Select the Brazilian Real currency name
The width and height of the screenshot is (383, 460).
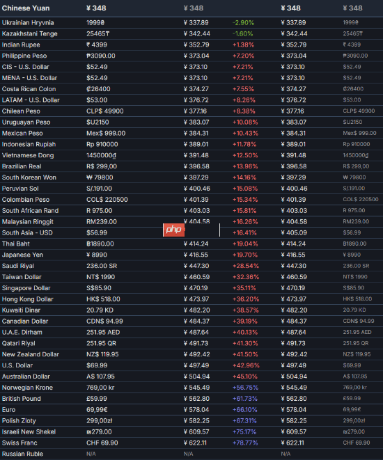click(x=22, y=166)
